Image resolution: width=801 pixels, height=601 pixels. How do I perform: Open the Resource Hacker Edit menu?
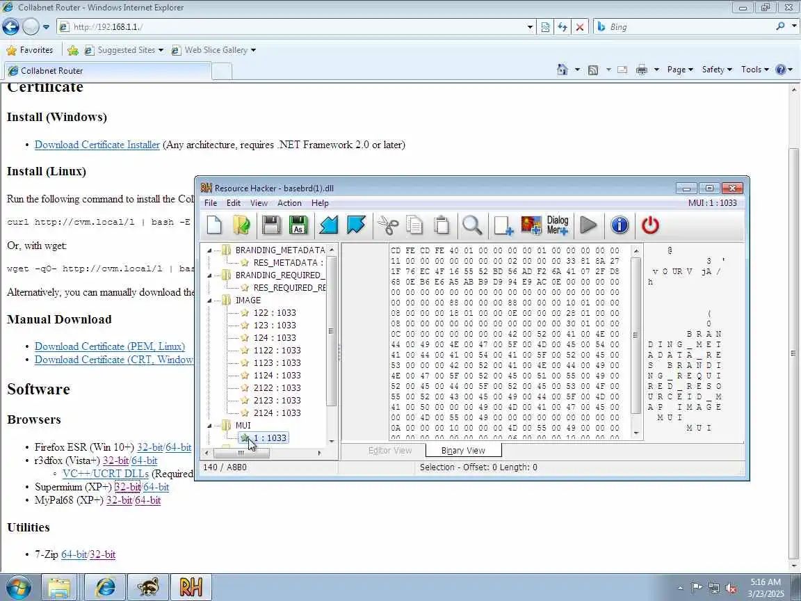click(234, 203)
